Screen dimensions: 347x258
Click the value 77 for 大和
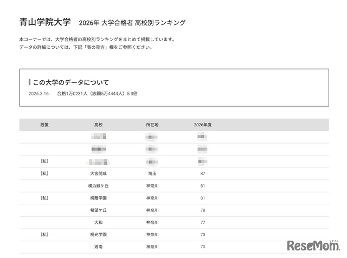[203, 222]
